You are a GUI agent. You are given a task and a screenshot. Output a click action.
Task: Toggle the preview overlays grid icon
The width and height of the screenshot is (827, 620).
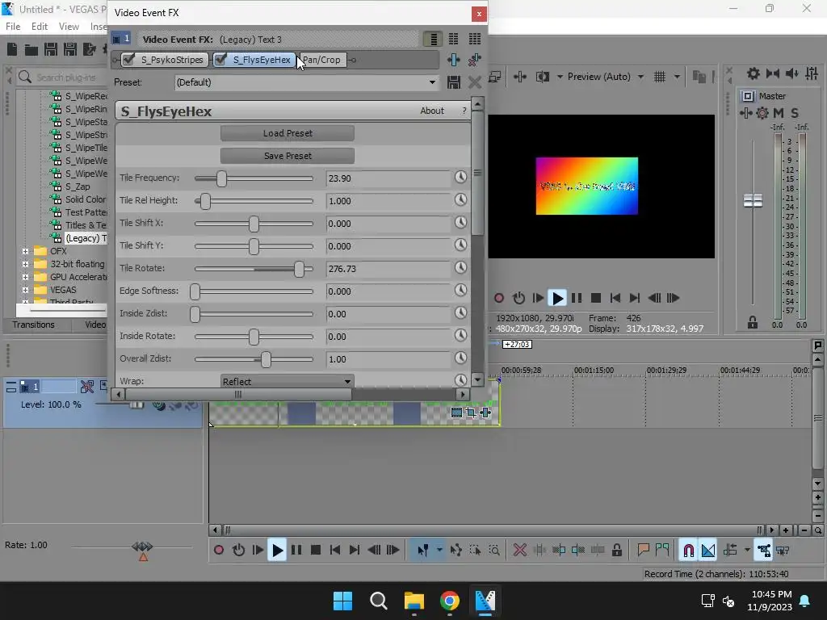coord(660,77)
